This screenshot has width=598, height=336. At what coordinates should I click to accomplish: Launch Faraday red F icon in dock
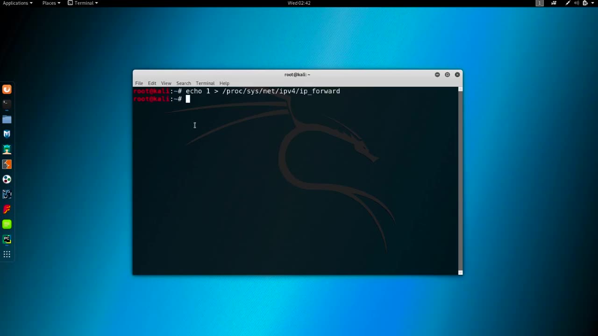pos(7,209)
